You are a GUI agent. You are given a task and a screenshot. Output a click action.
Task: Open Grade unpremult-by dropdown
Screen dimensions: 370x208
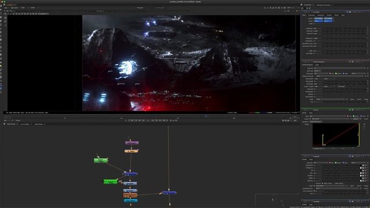click(x=338, y=188)
